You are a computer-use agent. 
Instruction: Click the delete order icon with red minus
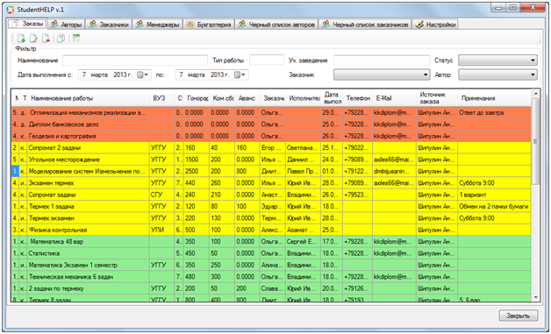tap(46, 38)
